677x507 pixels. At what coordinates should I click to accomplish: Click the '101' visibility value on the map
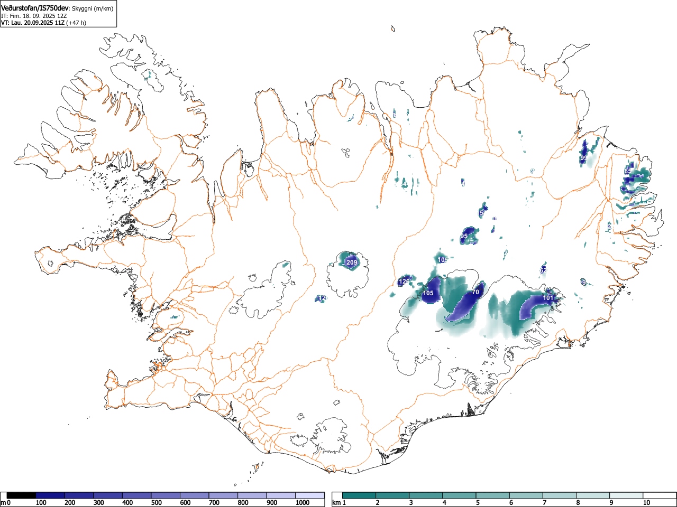tap(548, 298)
